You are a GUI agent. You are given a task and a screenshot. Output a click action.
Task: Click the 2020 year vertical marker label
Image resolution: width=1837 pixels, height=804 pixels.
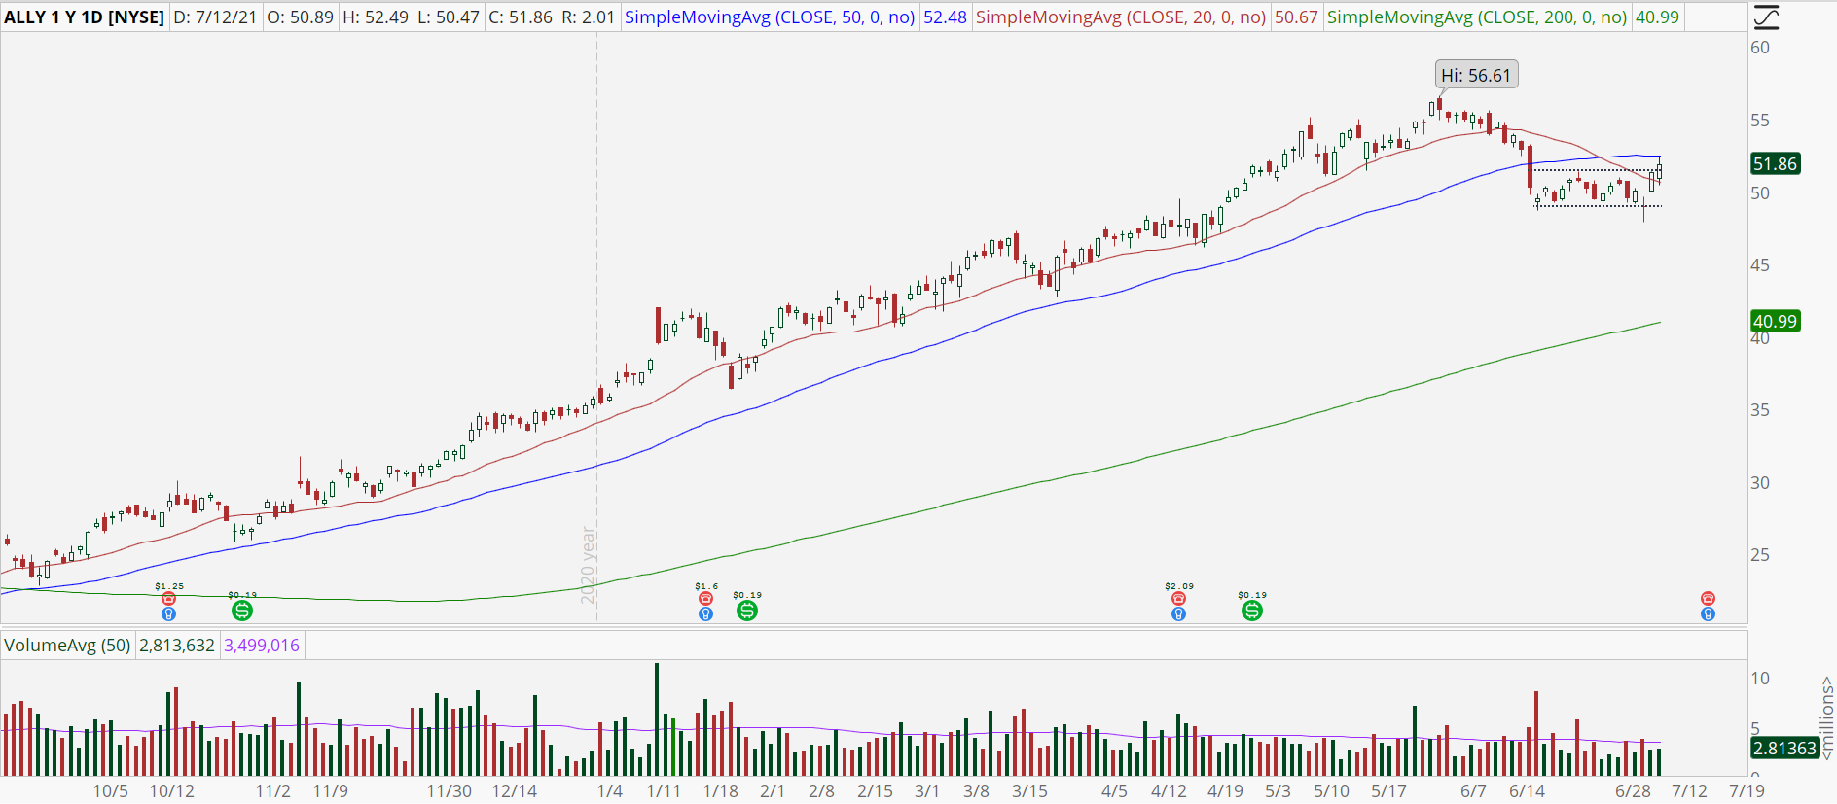(x=588, y=565)
